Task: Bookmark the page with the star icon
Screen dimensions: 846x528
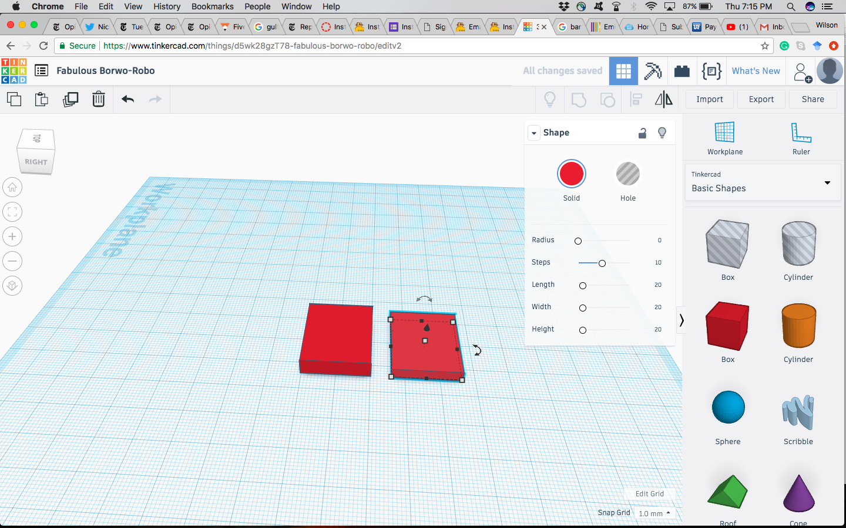Action: point(764,46)
